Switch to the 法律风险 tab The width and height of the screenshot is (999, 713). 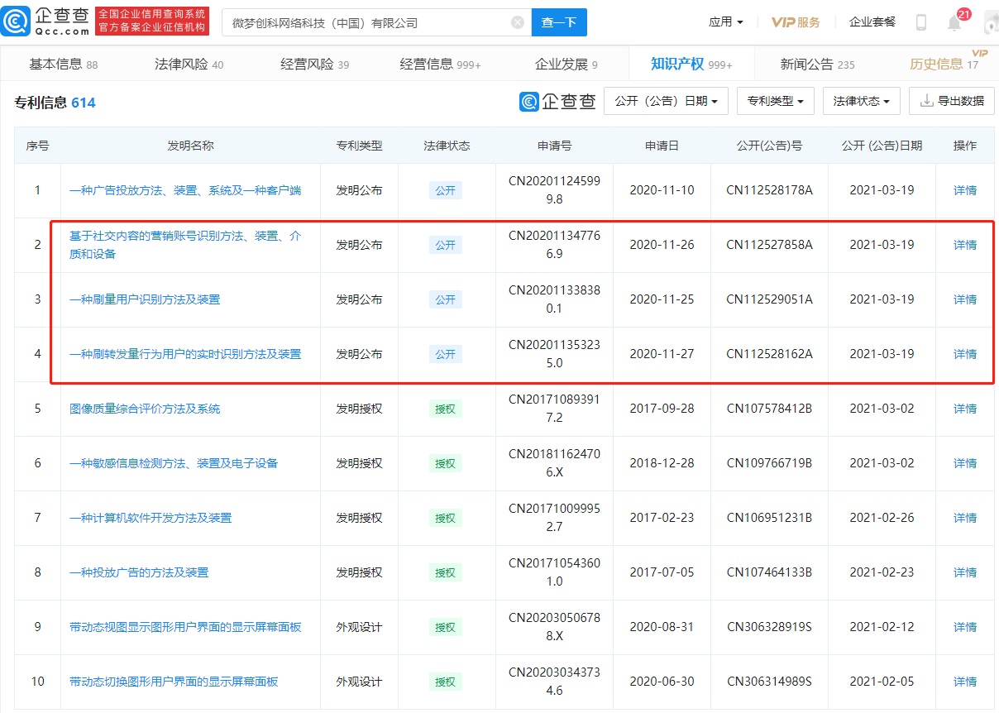point(189,65)
